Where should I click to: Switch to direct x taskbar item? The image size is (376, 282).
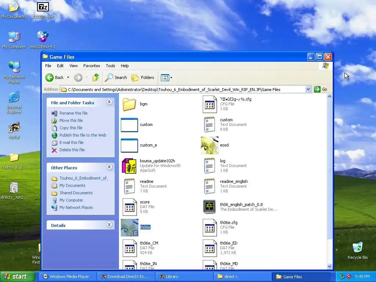click(x=243, y=277)
